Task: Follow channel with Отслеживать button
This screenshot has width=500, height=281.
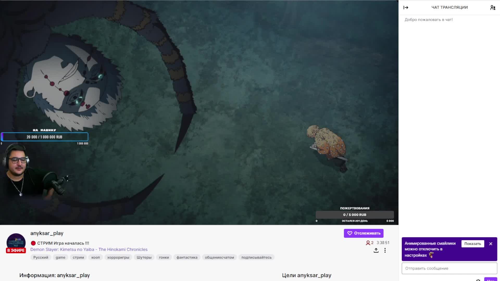Action: click(x=364, y=233)
